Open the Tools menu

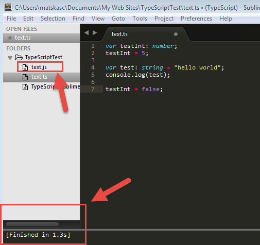tap(140, 19)
